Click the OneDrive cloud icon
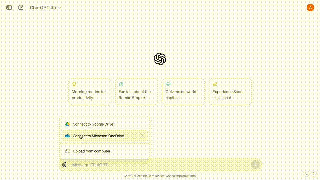Screen dimensions: 320x180 [67, 136]
